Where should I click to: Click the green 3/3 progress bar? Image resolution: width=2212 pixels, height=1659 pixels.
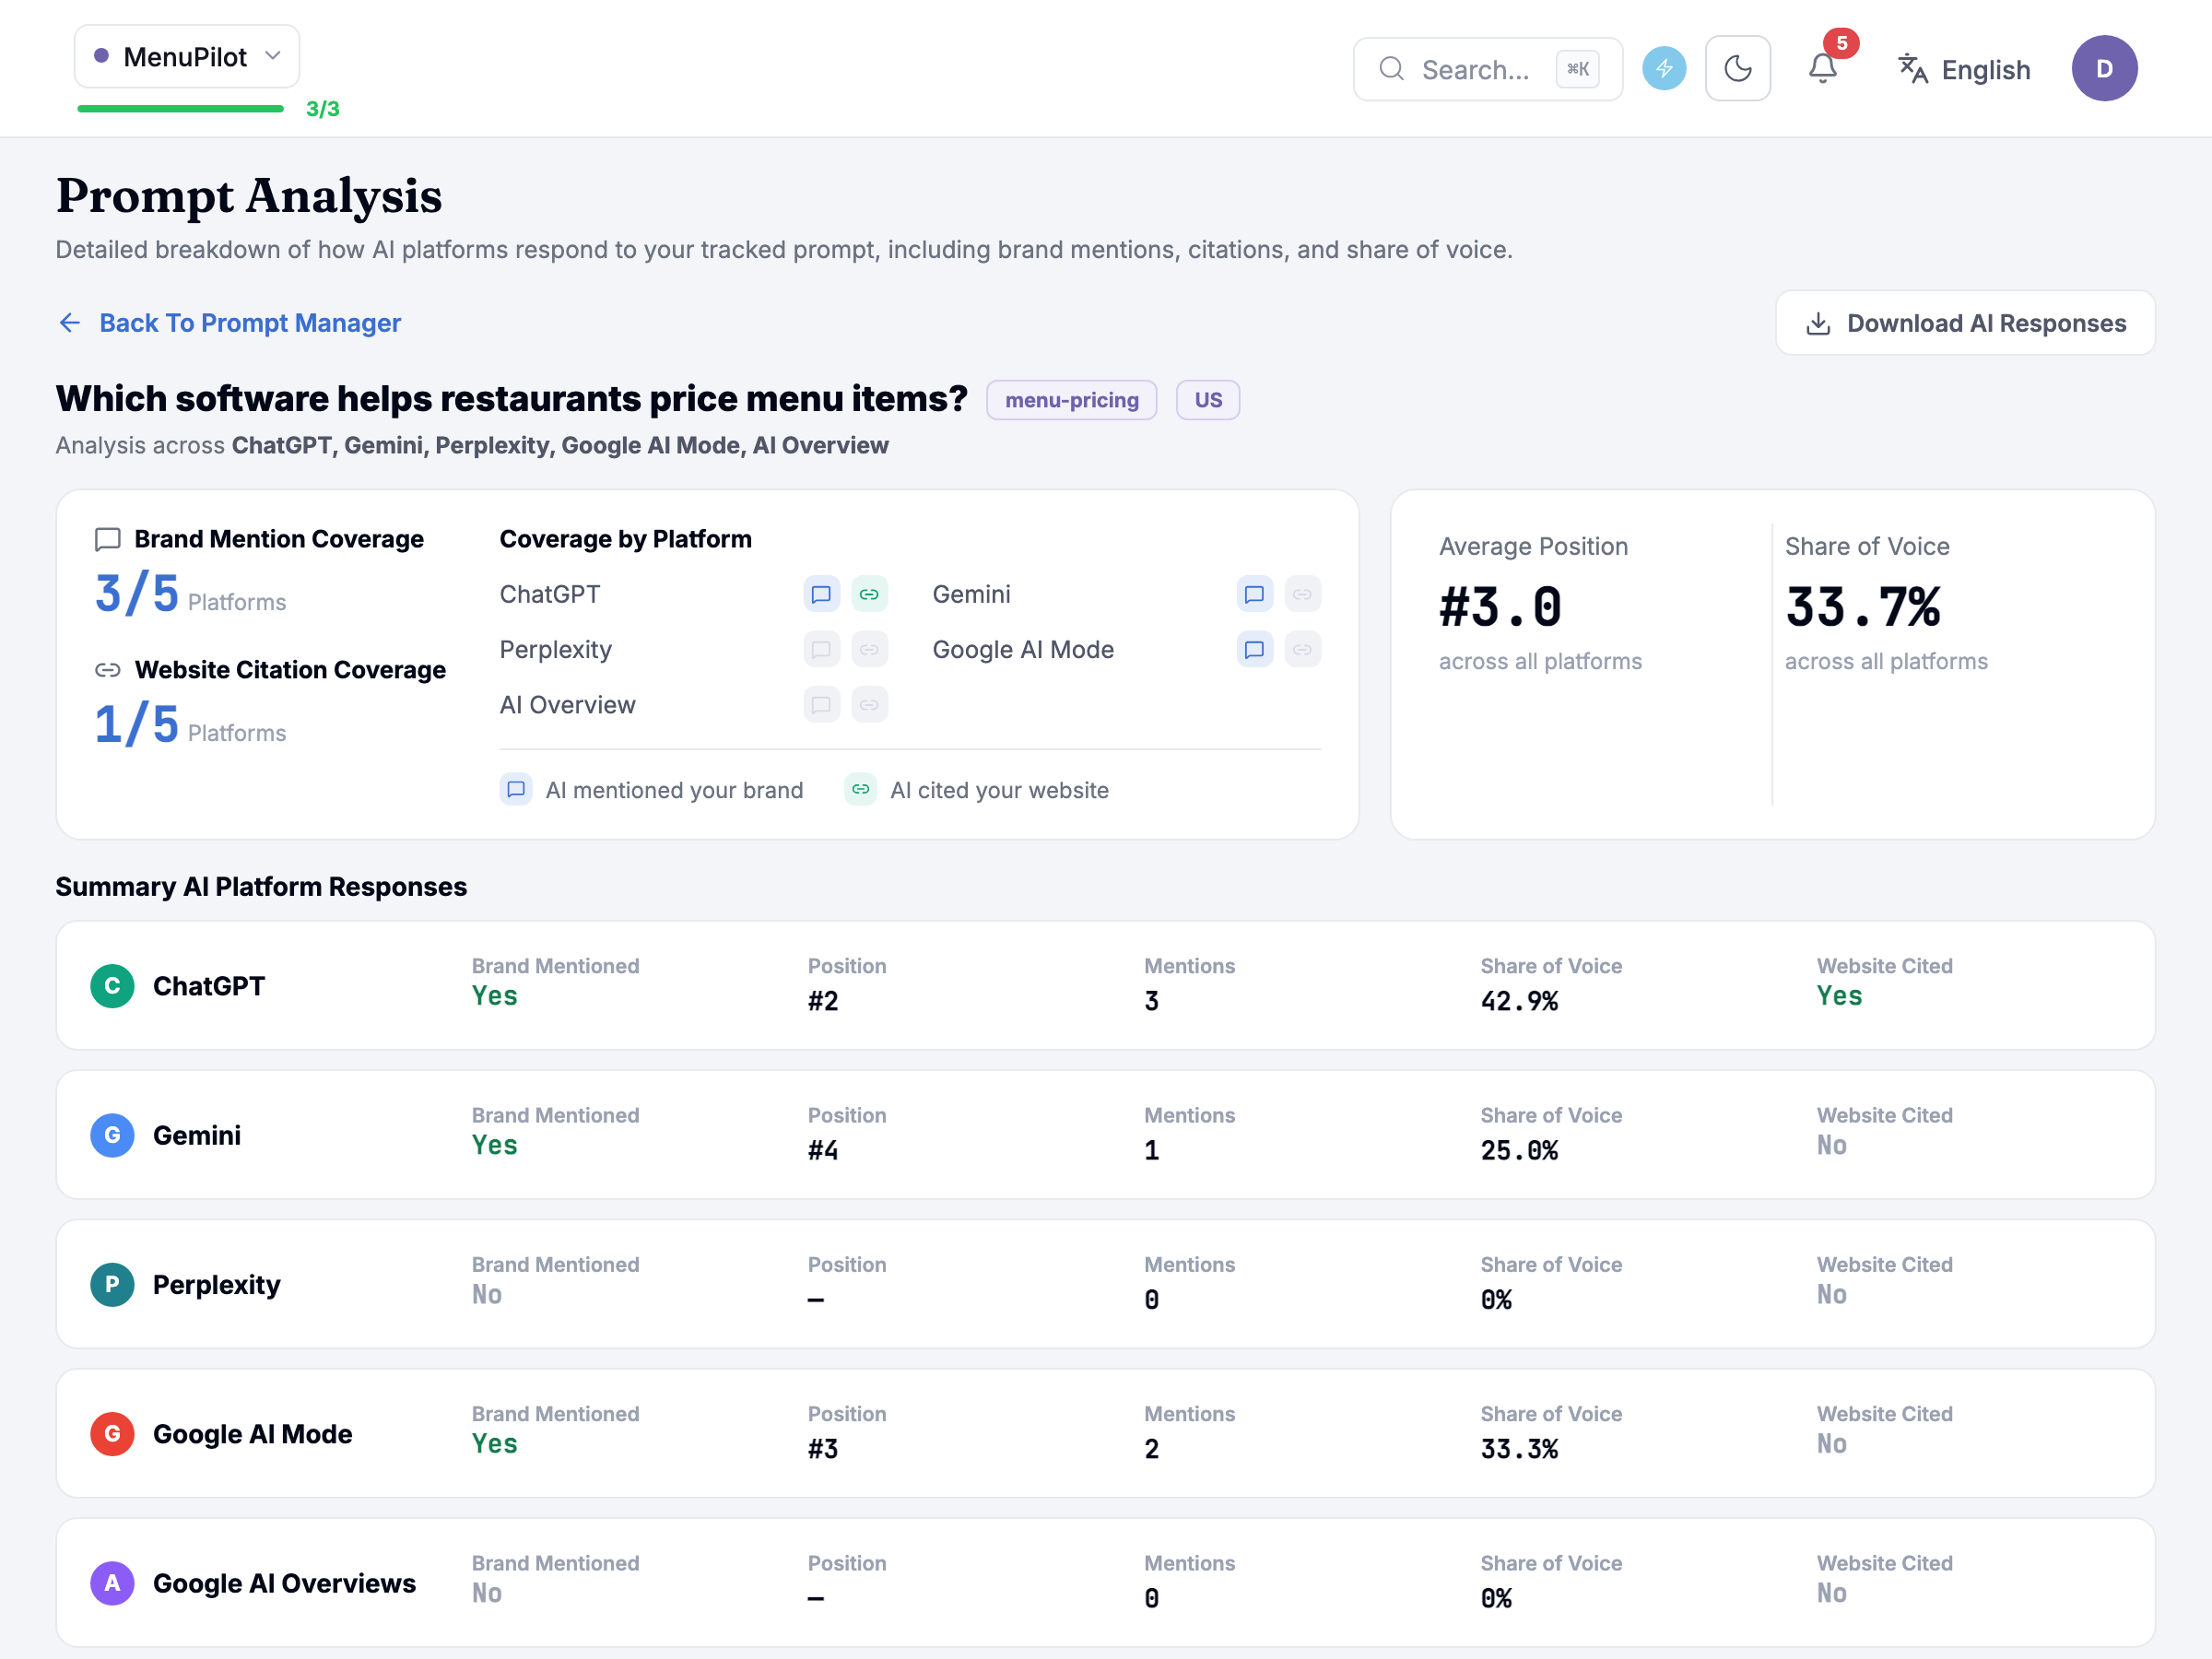180,109
